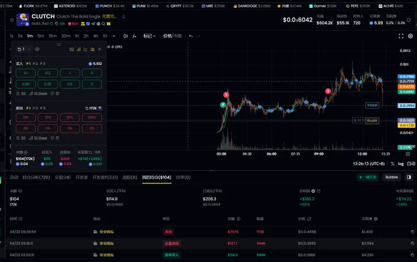The height and width of the screenshot is (262, 417).
Task: Switch to 追踪(8) tab
Action: point(130,177)
